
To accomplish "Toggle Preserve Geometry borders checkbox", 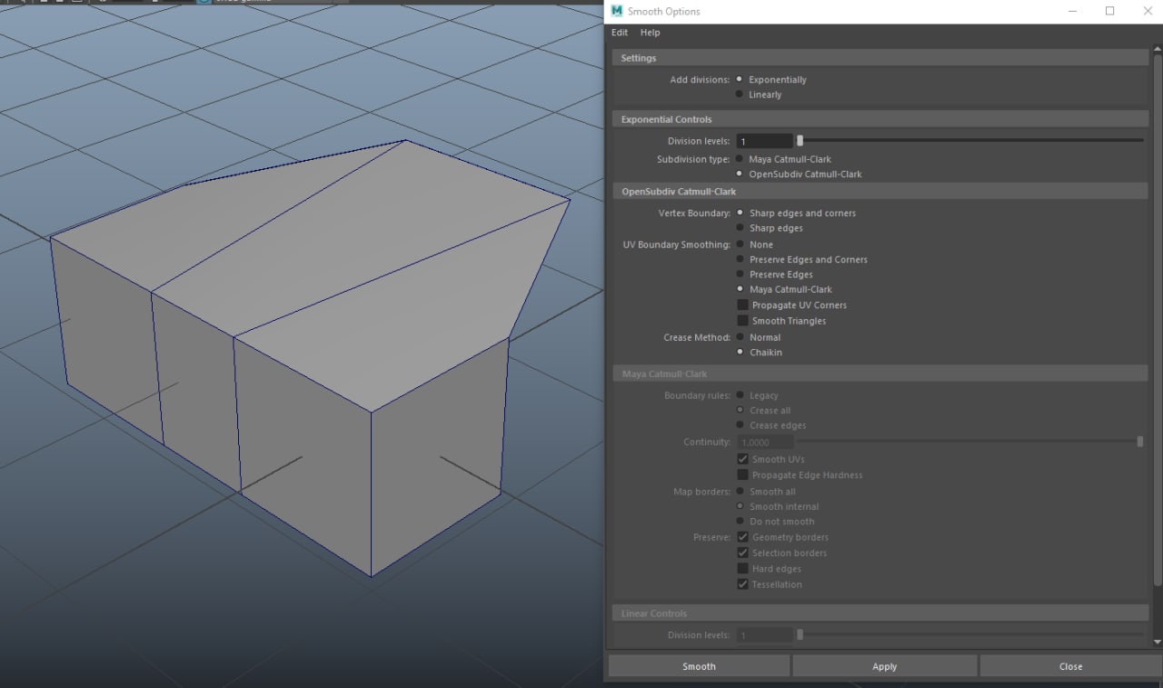I will coord(742,537).
